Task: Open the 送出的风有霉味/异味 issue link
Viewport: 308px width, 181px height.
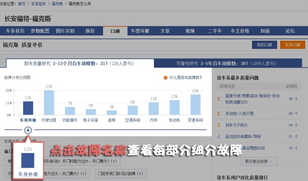Action: coord(243,136)
